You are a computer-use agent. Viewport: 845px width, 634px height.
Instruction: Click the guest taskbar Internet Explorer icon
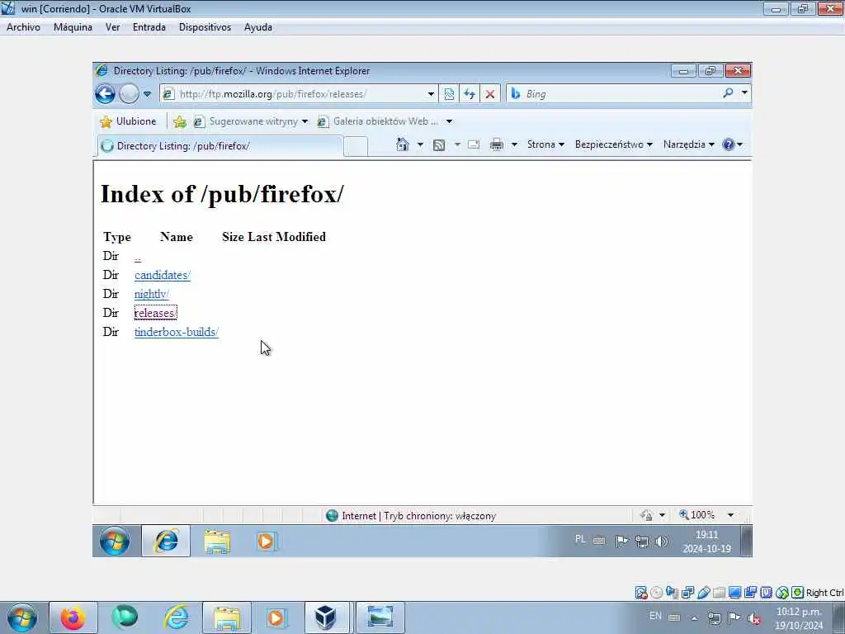click(166, 541)
